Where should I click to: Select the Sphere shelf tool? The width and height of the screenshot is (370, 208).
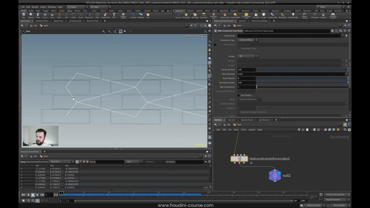(x=31, y=16)
